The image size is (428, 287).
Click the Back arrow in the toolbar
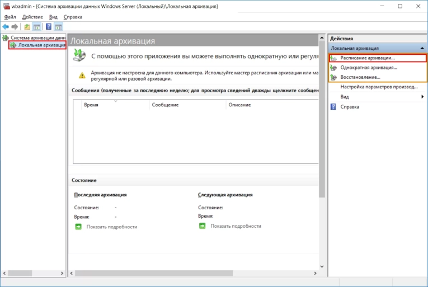[x=6, y=26]
